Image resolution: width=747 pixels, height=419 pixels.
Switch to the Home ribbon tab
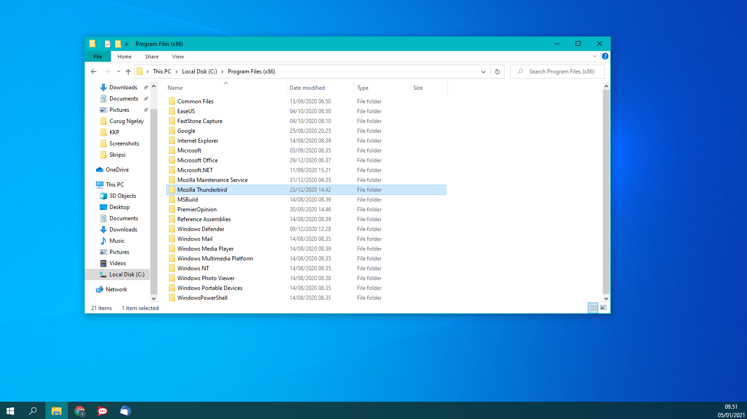point(124,57)
